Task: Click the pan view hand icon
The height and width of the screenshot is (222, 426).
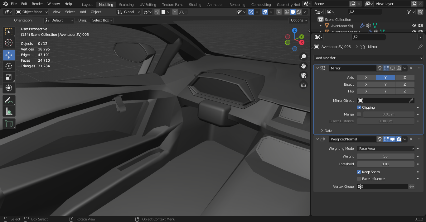Action: pos(303,66)
